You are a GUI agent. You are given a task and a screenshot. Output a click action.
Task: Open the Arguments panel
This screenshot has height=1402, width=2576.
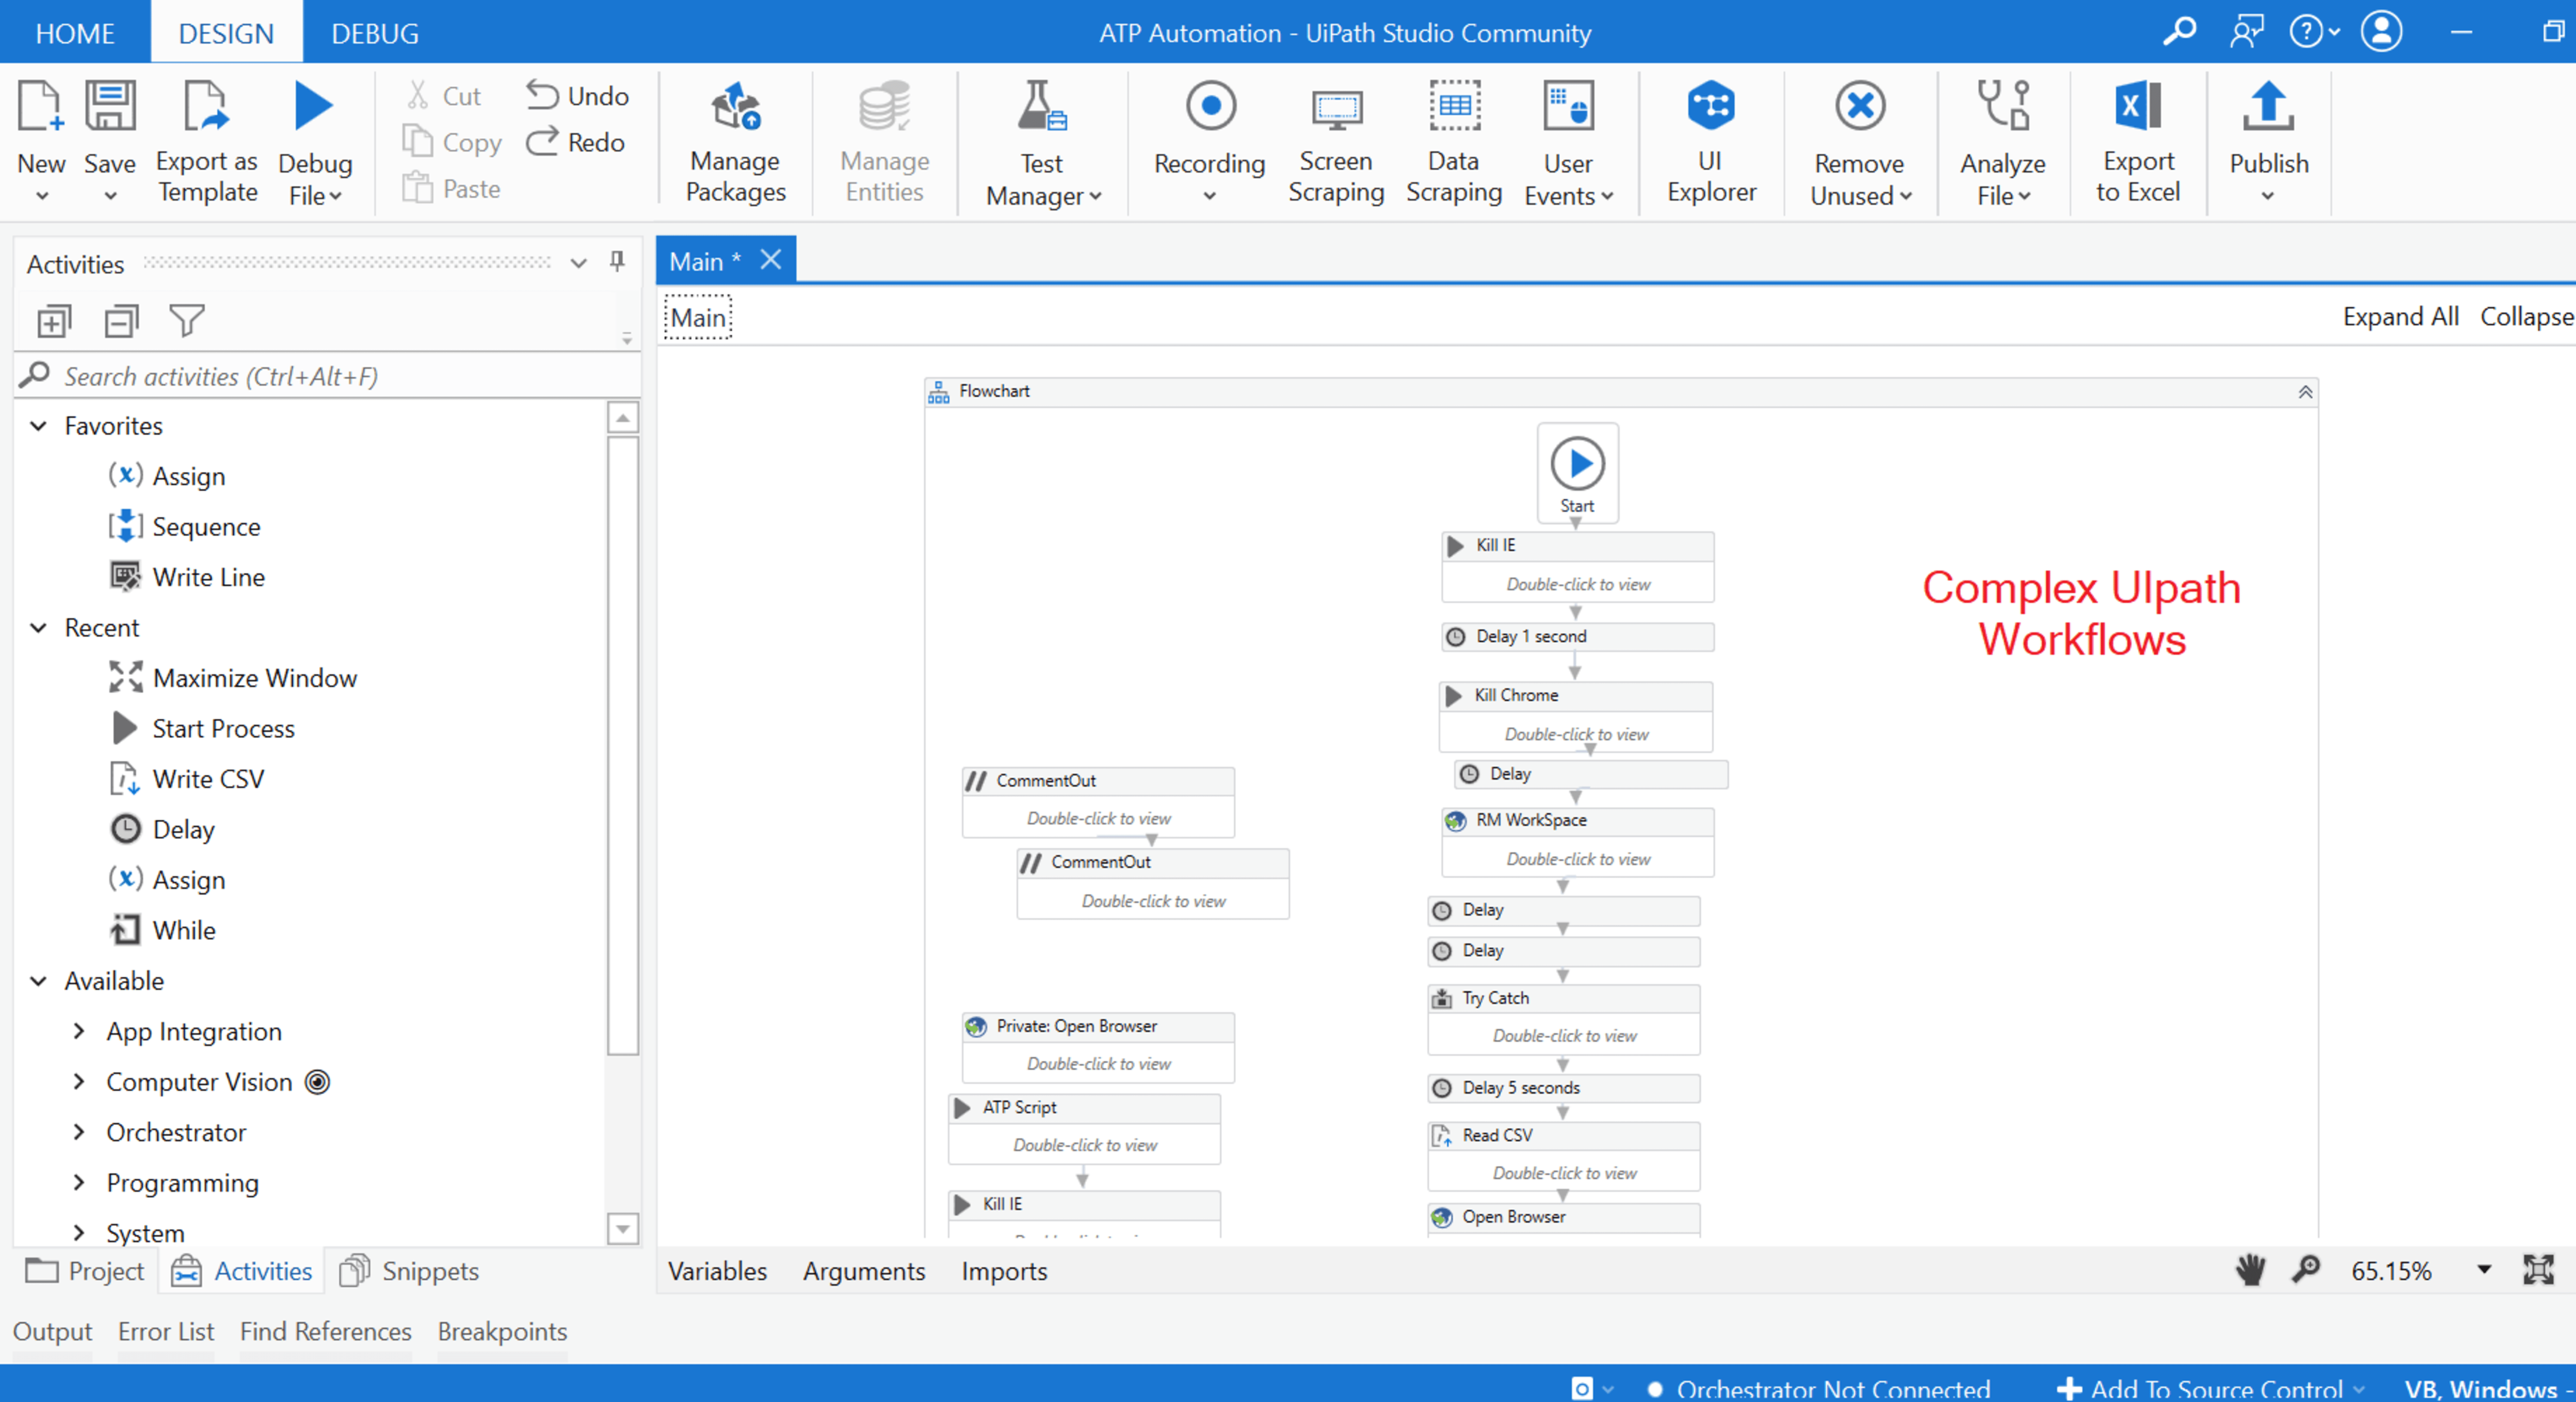coord(864,1271)
